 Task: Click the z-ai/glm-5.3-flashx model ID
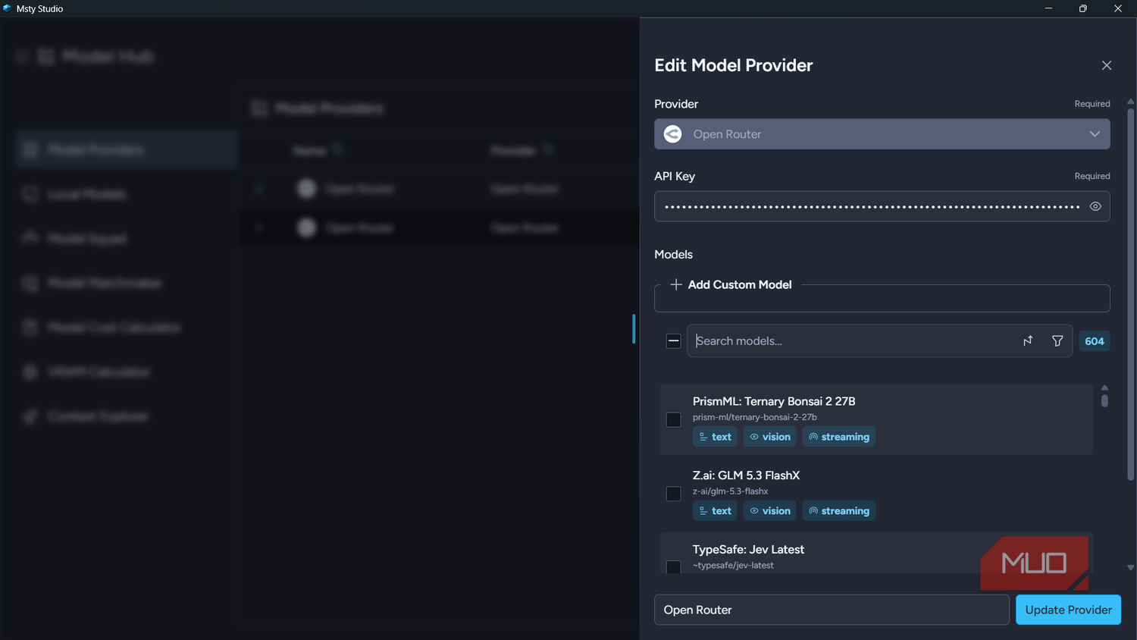coord(731,491)
